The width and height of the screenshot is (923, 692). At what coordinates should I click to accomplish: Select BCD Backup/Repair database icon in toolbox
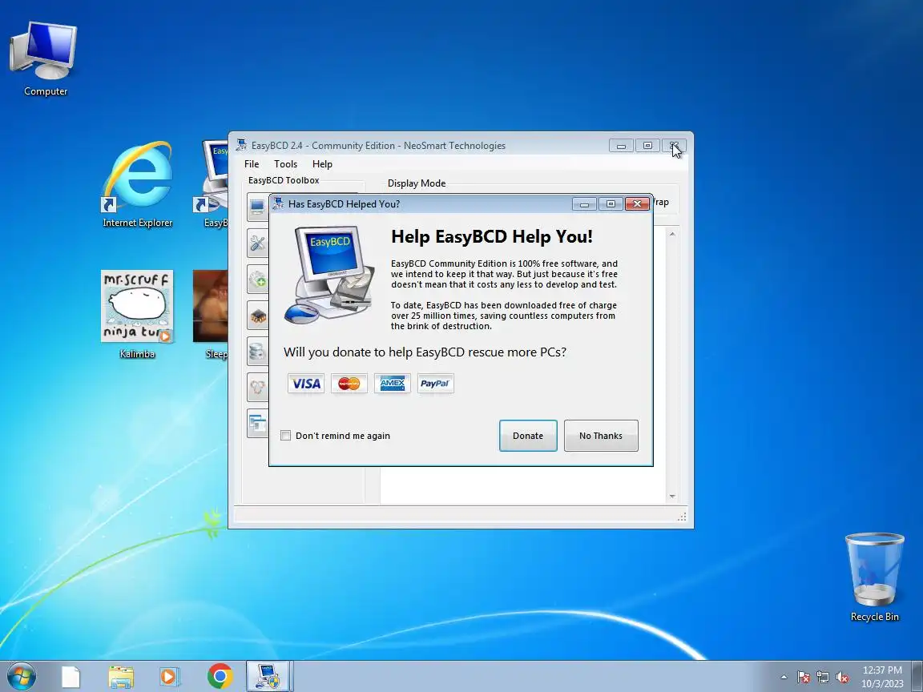258,352
